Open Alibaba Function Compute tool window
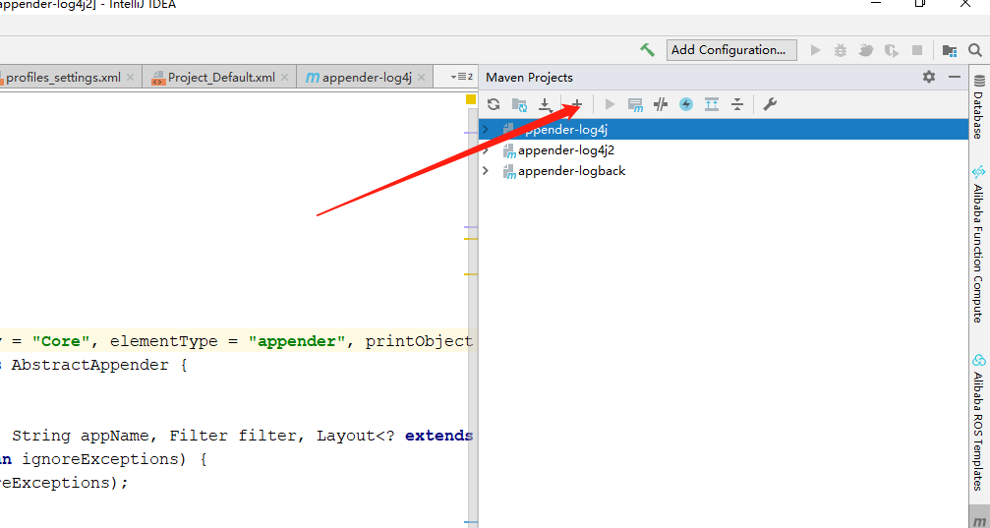This screenshot has height=528, width=990. (978, 244)
